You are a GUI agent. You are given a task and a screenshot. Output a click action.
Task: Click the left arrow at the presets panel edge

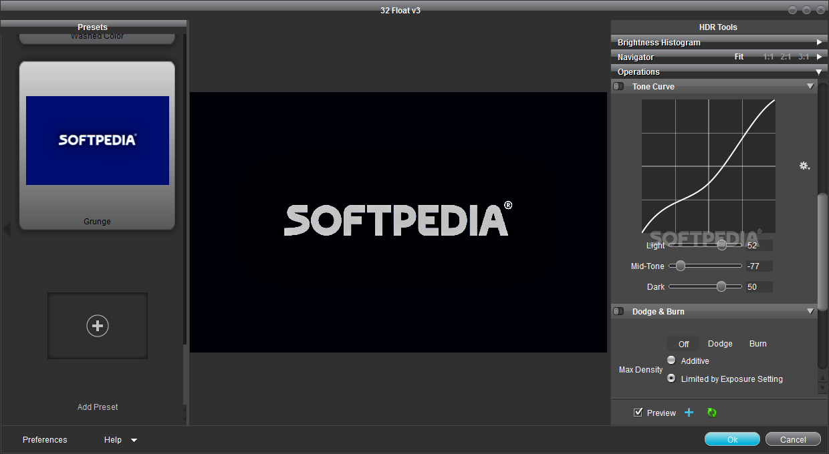coord(6,230)
